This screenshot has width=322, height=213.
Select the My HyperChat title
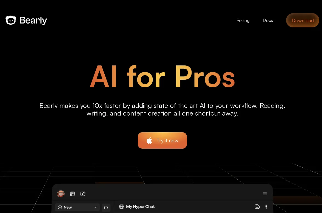pyautogui.click(x=140, y=207)
